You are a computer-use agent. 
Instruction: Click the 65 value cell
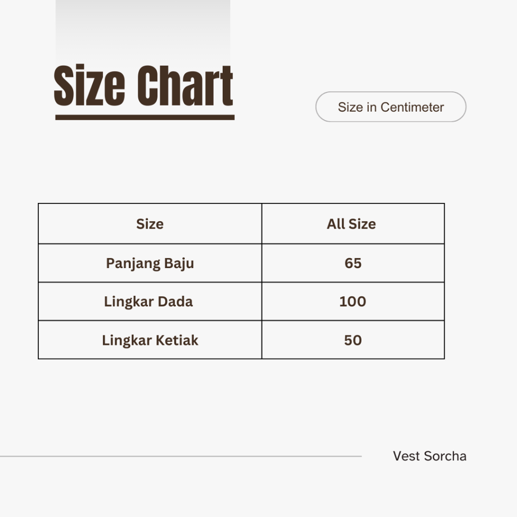(x=353, y=263)
